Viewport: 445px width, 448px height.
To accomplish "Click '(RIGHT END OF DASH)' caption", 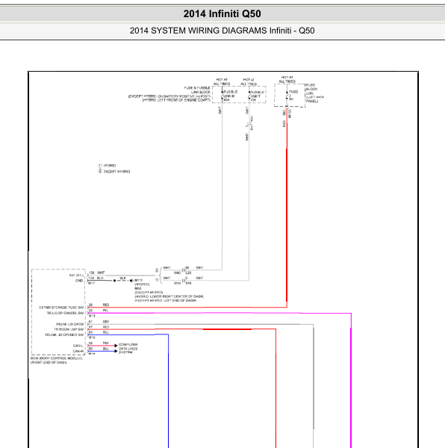I will click(x=49, y=363).
